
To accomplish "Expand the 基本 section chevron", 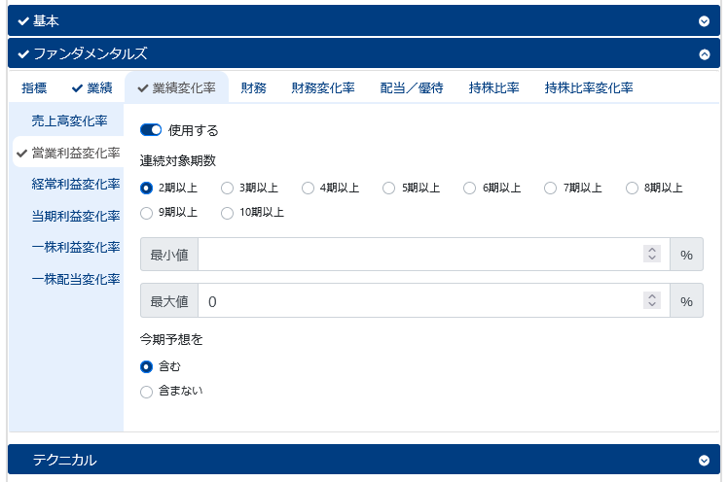I will pyautogui.click(x=704, y=21).
